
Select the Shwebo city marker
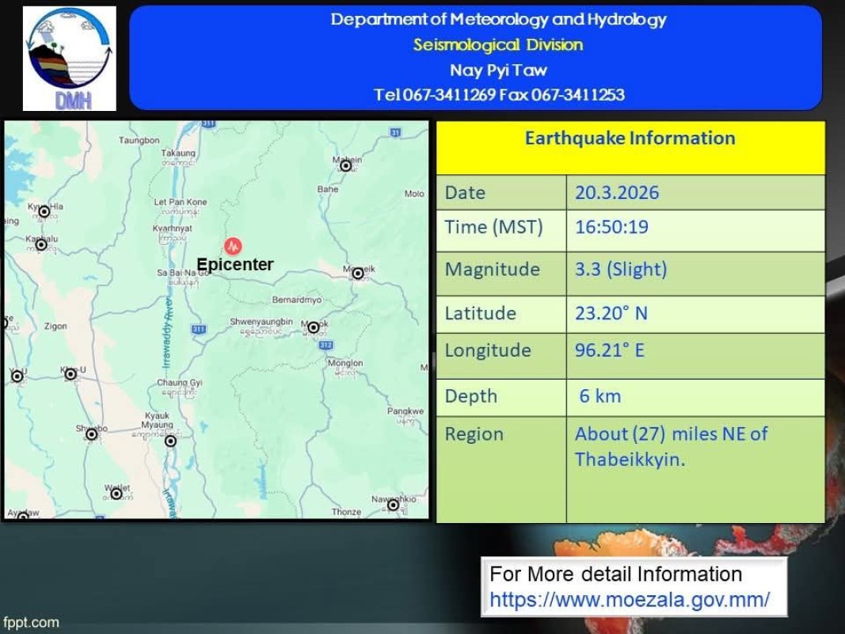click(92, 434)
